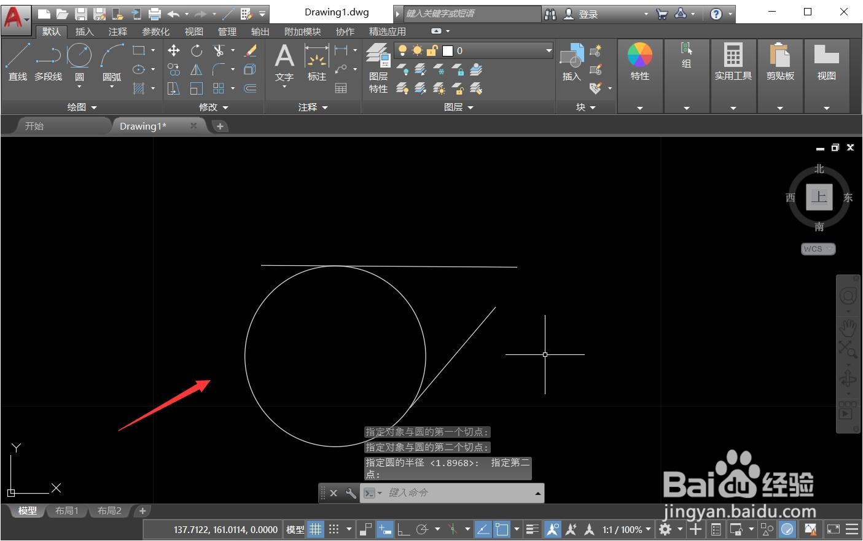This screenshot has width=863, height=541.
Task: Select the Circle (圆) tool icon
Action: pos(79,56)
